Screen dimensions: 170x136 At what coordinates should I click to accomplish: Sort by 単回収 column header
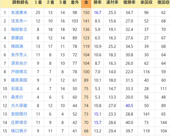tap(146, 2)
